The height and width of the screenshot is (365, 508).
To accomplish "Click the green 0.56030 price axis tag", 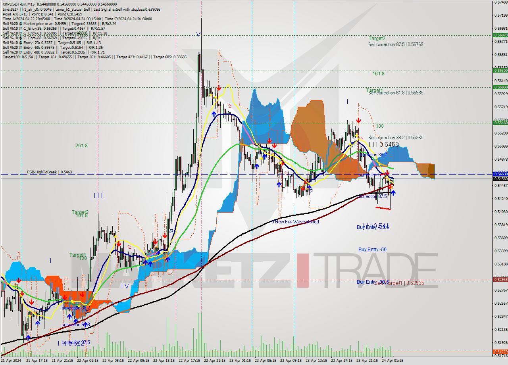I will [500, 87].
